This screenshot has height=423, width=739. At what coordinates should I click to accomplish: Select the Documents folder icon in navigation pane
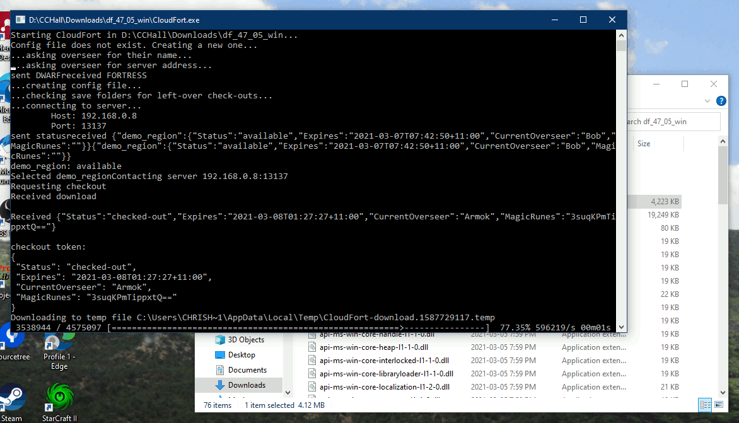point(219,370)
